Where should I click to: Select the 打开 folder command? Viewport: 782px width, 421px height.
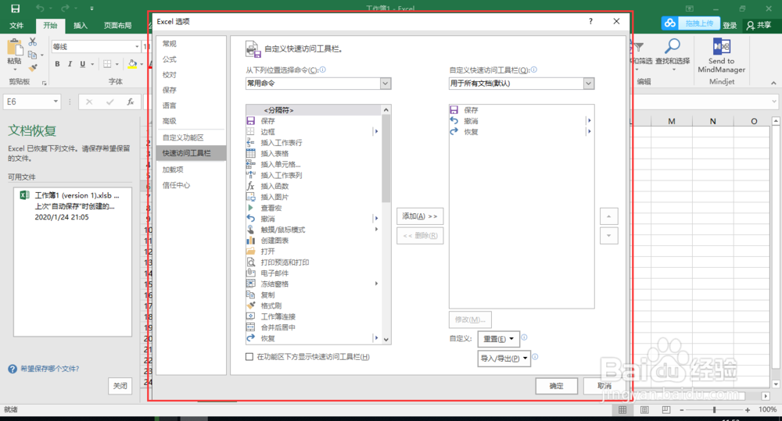pyautogui.click(x=314, y=251)
